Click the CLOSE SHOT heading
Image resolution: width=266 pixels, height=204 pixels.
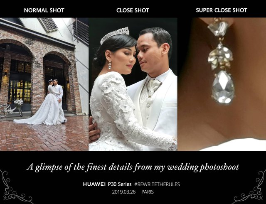133,10
